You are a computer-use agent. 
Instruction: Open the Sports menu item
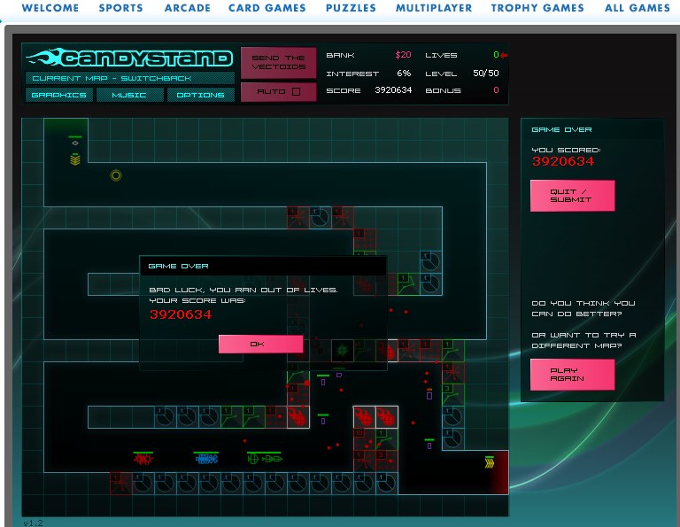pyautogui.click(x=121, y=8)
